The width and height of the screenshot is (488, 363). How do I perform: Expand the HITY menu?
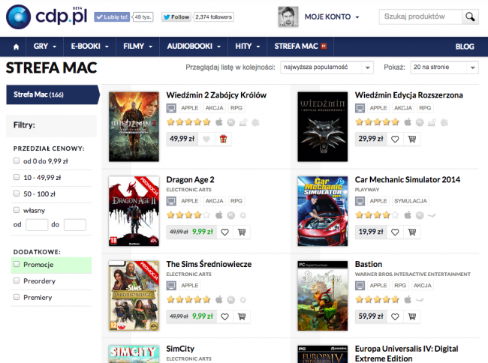coord(248,46)
